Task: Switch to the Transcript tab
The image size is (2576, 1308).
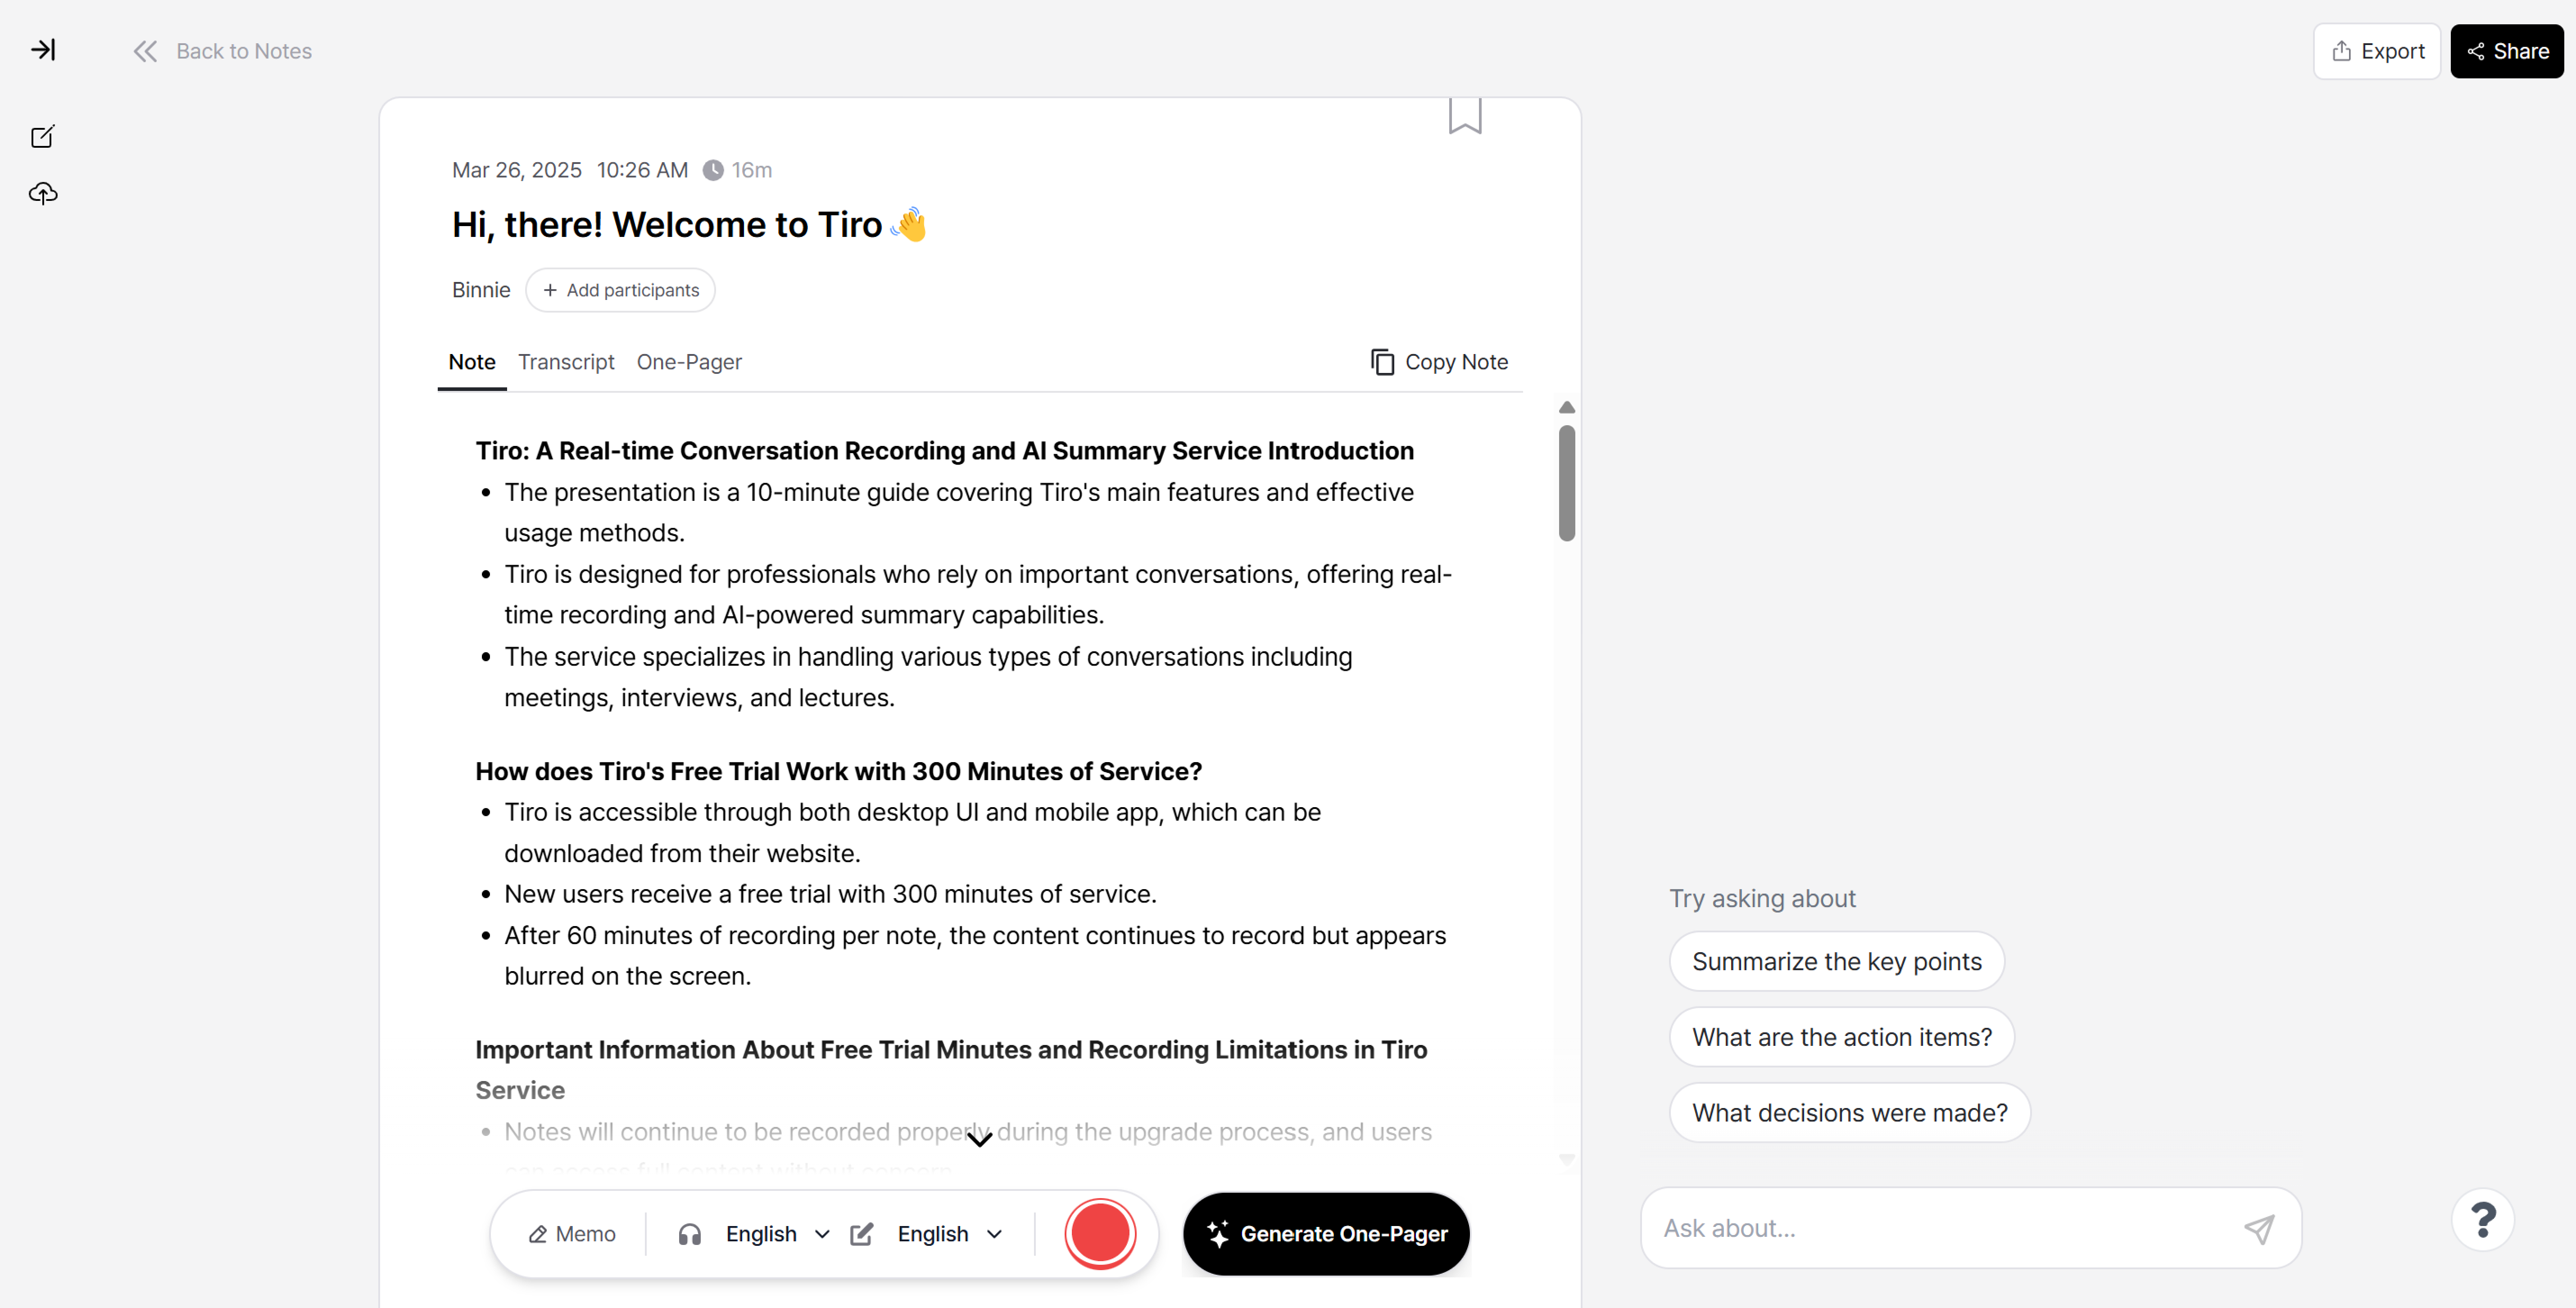Action: click(x=566, y=362)
